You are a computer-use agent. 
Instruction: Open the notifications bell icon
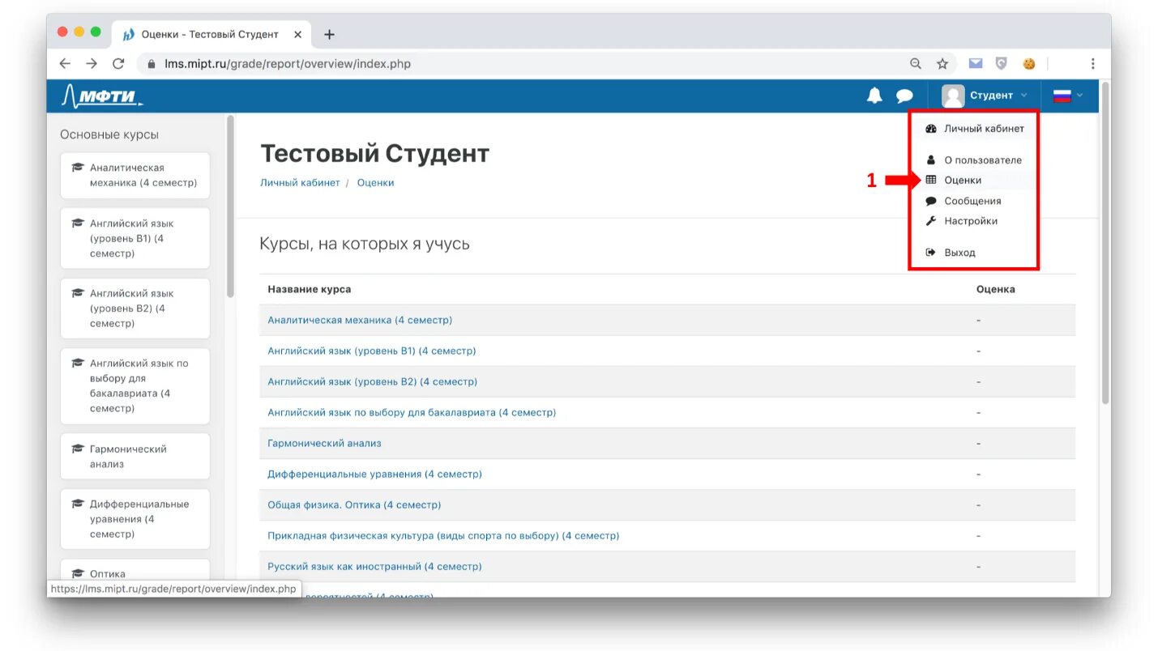click(875, 96)
